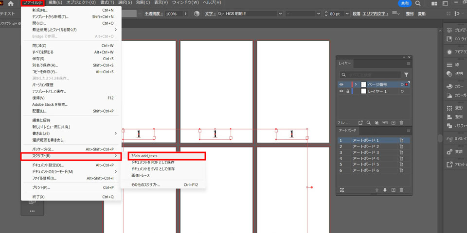Choose 3flab-add_texts from the scripts submenu
The image size is (467, 233).
144,156
